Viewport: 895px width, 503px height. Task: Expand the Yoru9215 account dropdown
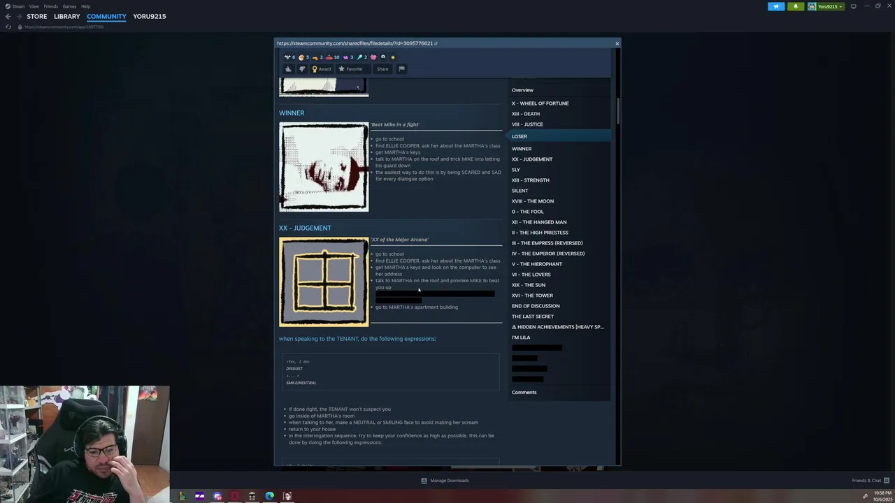(x=826, y=6)
